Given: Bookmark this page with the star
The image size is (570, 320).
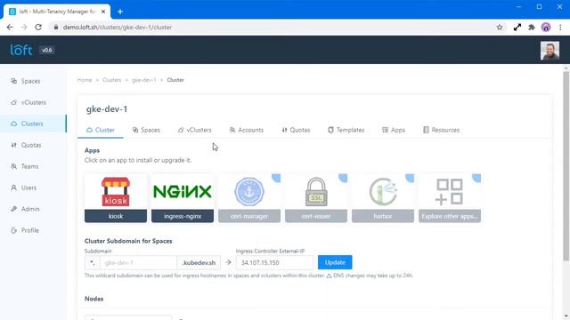Looking at the screenshot, I should [x=500, y=28].
